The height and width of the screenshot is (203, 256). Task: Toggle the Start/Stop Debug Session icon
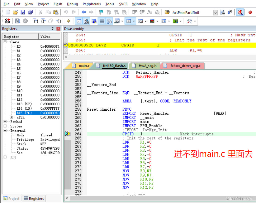coord(240,12)
